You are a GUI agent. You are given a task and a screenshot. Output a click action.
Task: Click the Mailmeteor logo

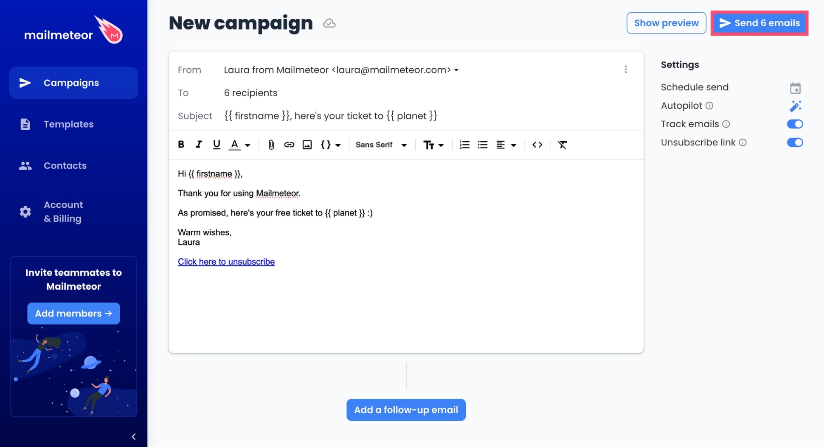(73, 30)
